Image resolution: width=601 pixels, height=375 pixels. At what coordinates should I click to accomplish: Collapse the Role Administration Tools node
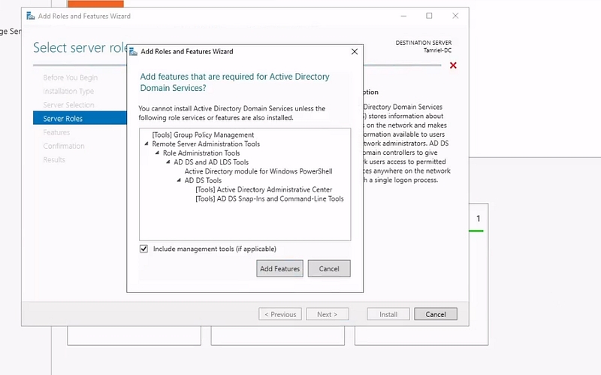(157, 153)
